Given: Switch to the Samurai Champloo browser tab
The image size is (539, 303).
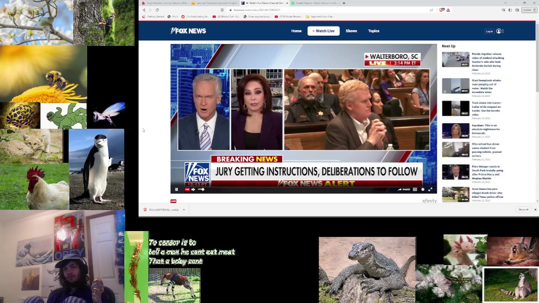Looking at the screenshot, I should click(x=214, y=3).
